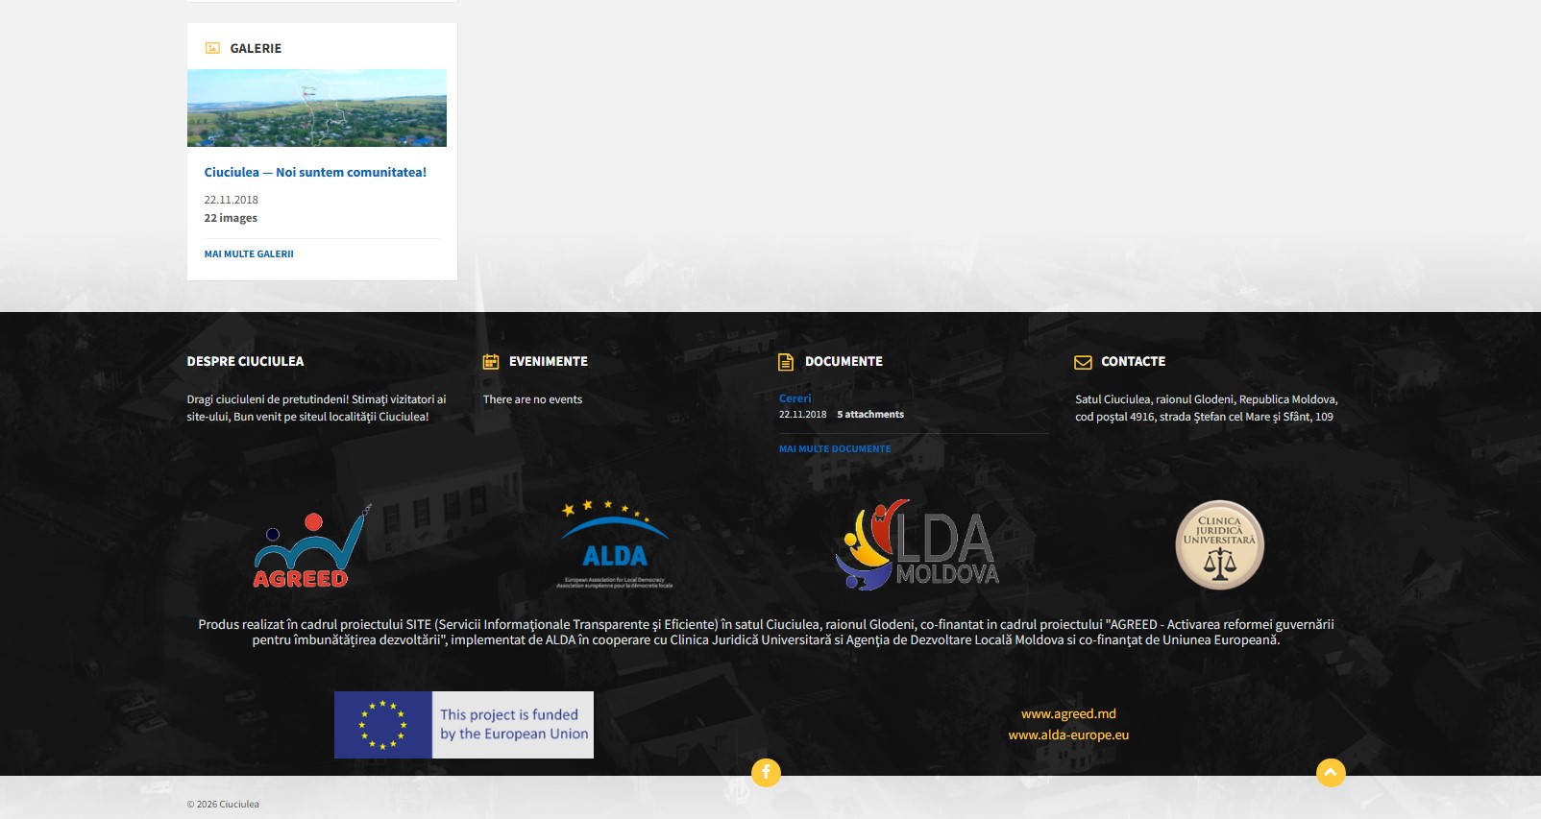Click the GALERIE section heading
The image size is (1541, 819).
coord(256,48)
